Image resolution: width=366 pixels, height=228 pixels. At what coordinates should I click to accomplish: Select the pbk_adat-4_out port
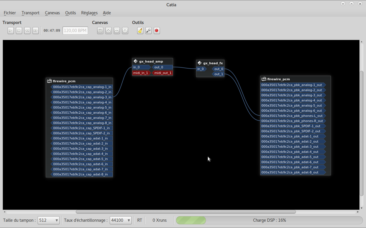coord(293,152)
